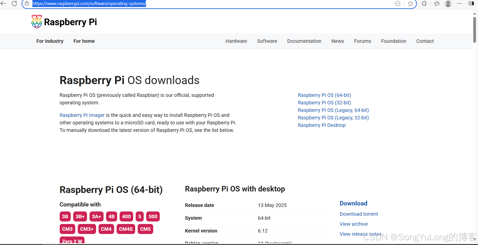Go to Documentation in navigation
Viewport: 478px width, 245px height.
tap(304, 41)
